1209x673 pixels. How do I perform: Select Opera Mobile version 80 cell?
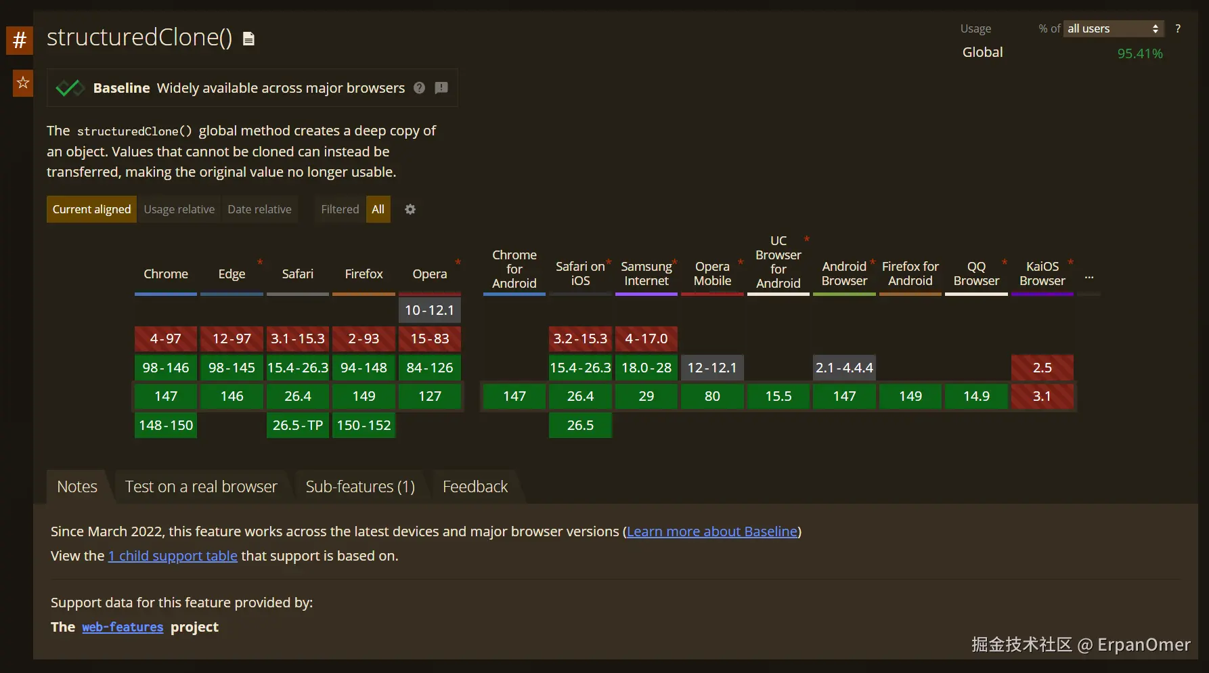click(712, 396)
